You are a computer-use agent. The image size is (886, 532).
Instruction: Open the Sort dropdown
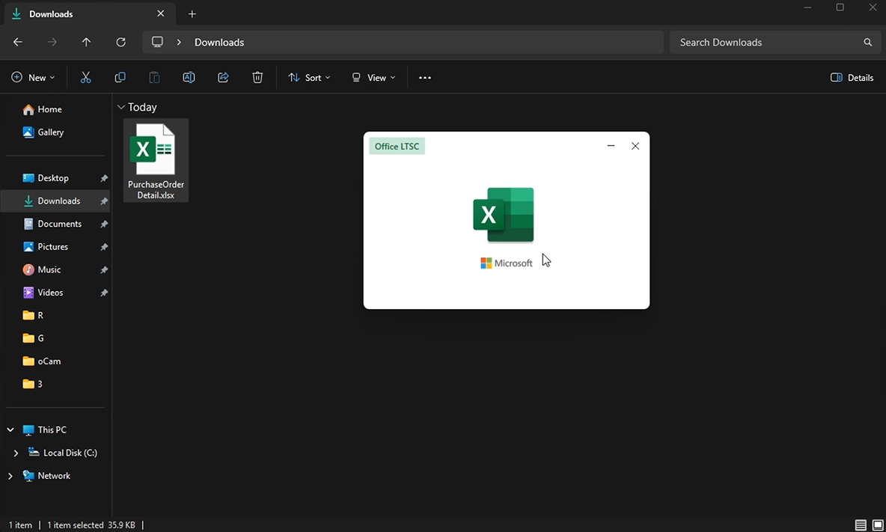point(309,78)
